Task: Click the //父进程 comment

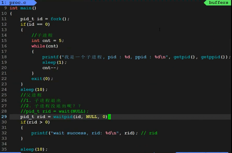Action: (x=31, y=95)
